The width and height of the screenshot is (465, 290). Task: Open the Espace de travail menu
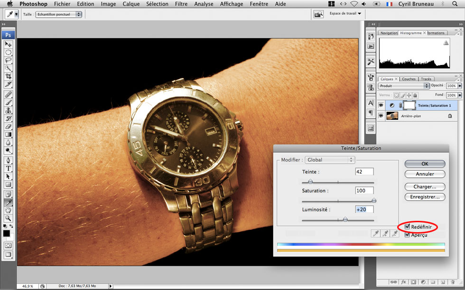[x=345, y=13]
